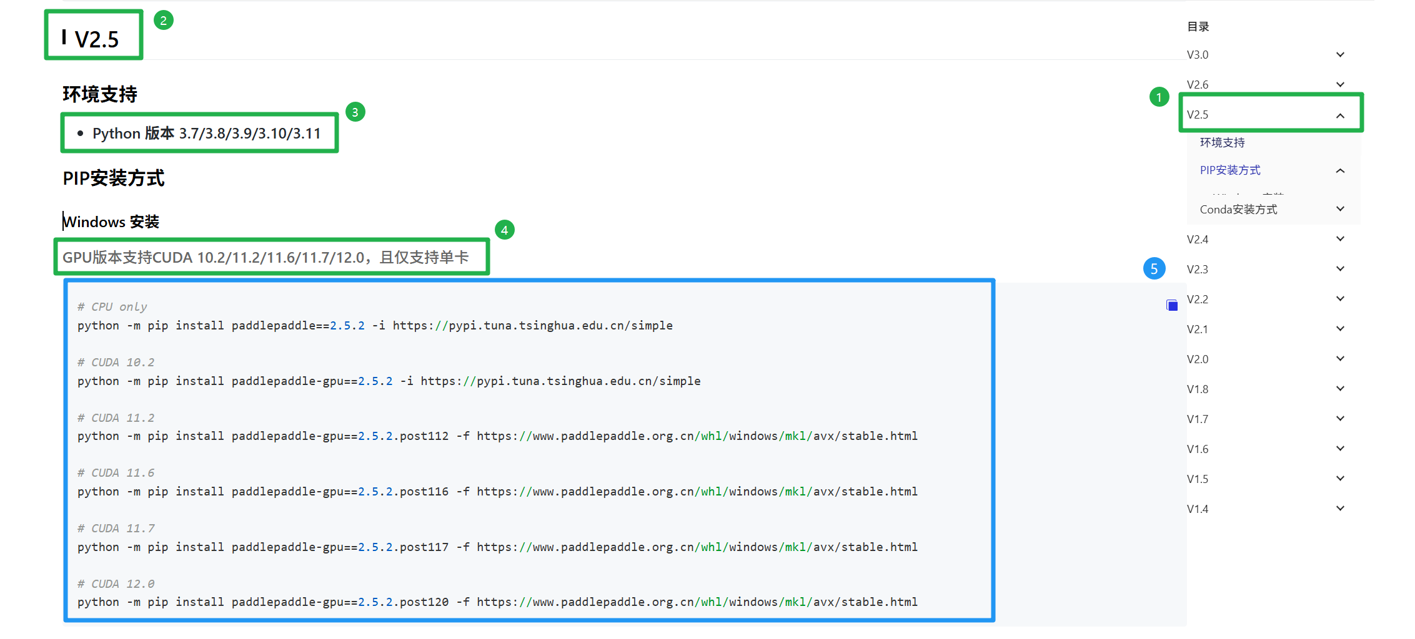Click the Windows 安装 subheading

click(111, 222)
